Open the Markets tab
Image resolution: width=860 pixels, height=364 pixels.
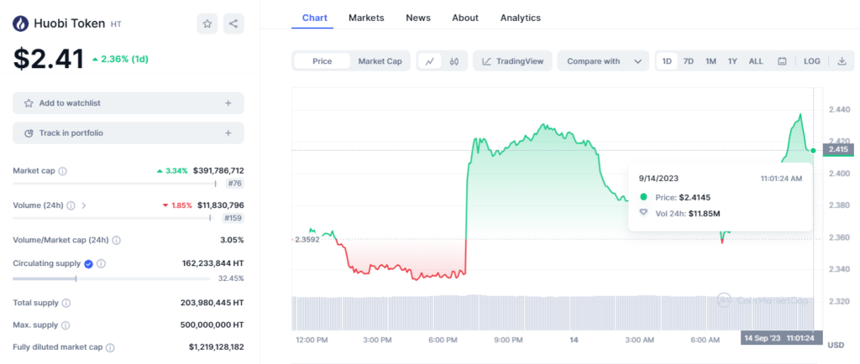pyautogui.click(x=366, y=18)
